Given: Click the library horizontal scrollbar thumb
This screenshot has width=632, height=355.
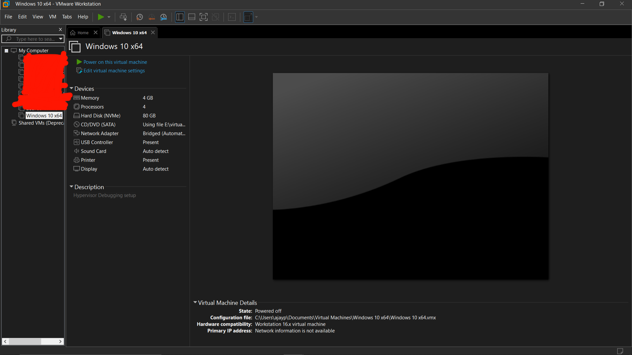Looking at the screenshot, I should pyautogui.click(x=25, y=342).
